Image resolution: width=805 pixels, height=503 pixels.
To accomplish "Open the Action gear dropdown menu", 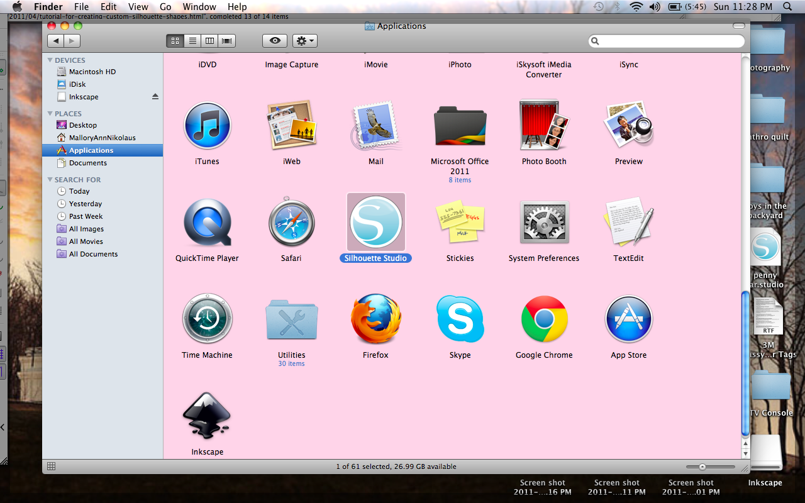I will coord(305,41).
